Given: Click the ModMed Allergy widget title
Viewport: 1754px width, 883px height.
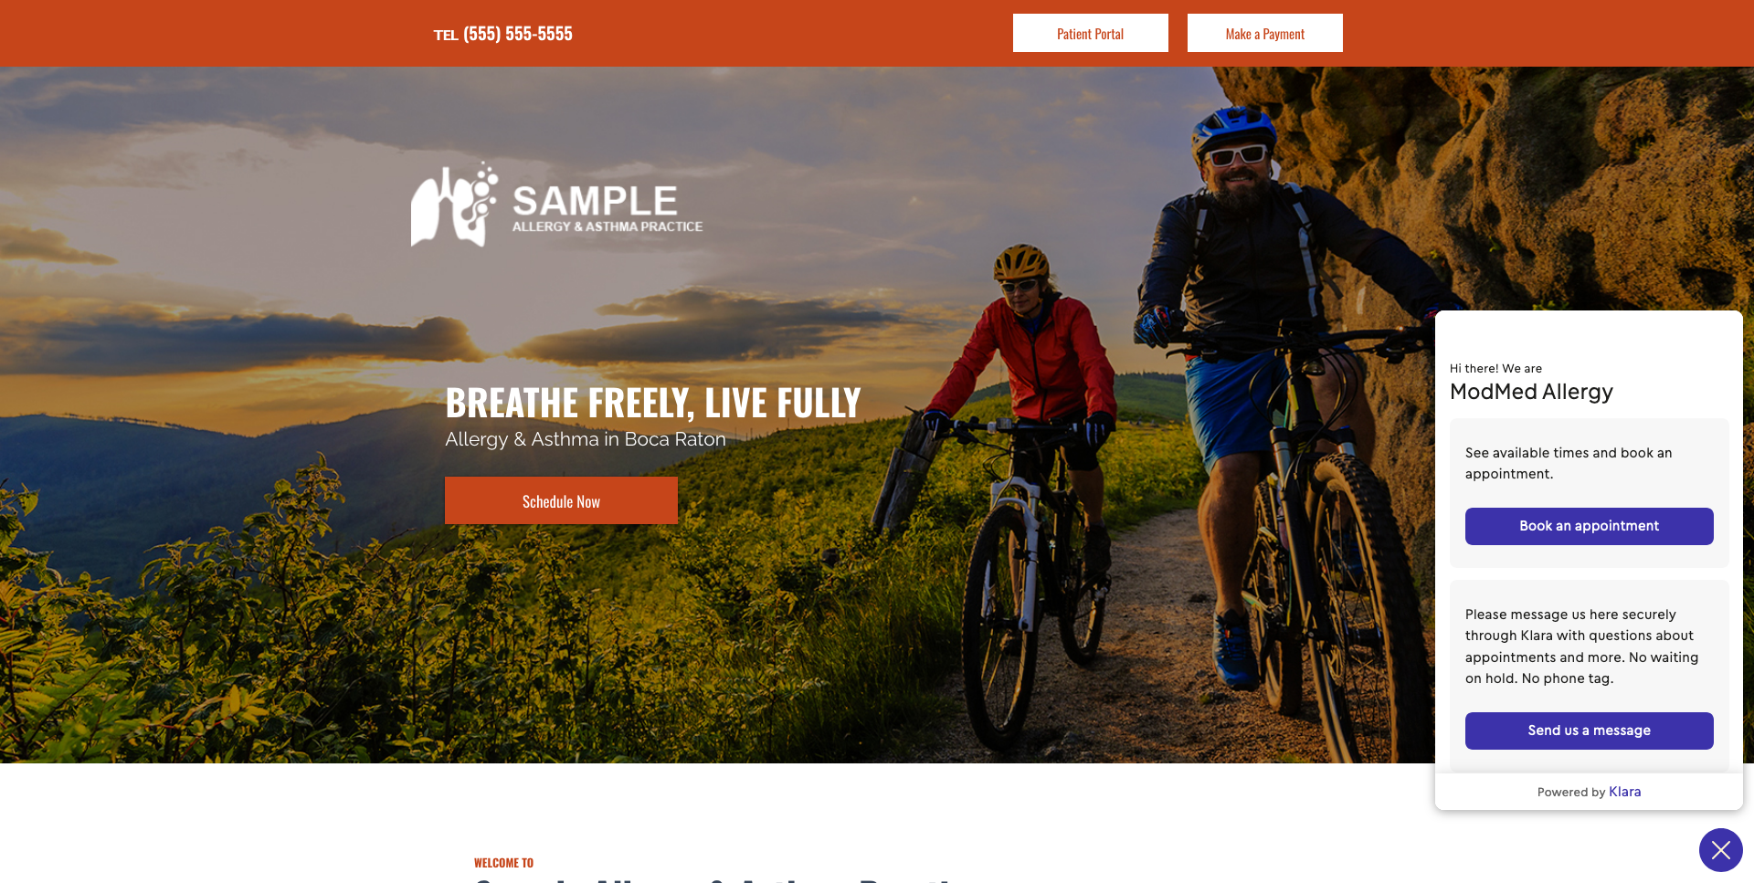Looking at the screenshot, I should pyautogui.click(x=1531, y=392).
